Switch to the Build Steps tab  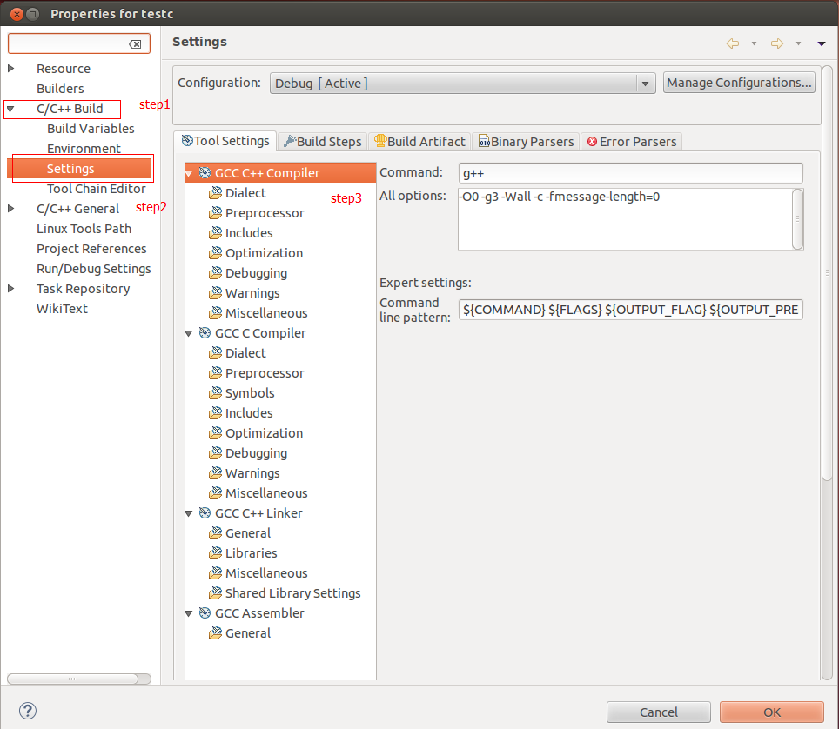pos(323,142)
